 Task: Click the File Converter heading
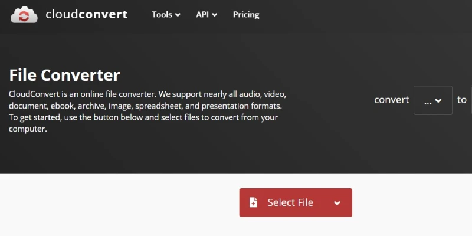point(65,76)
